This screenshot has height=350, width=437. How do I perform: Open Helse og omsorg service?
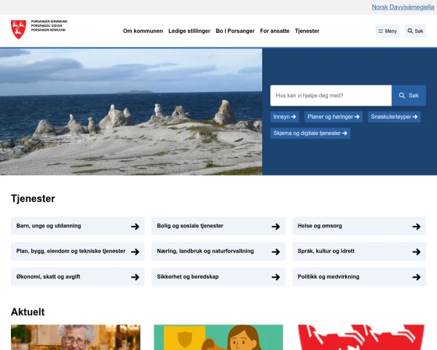(x=359, y=226)
